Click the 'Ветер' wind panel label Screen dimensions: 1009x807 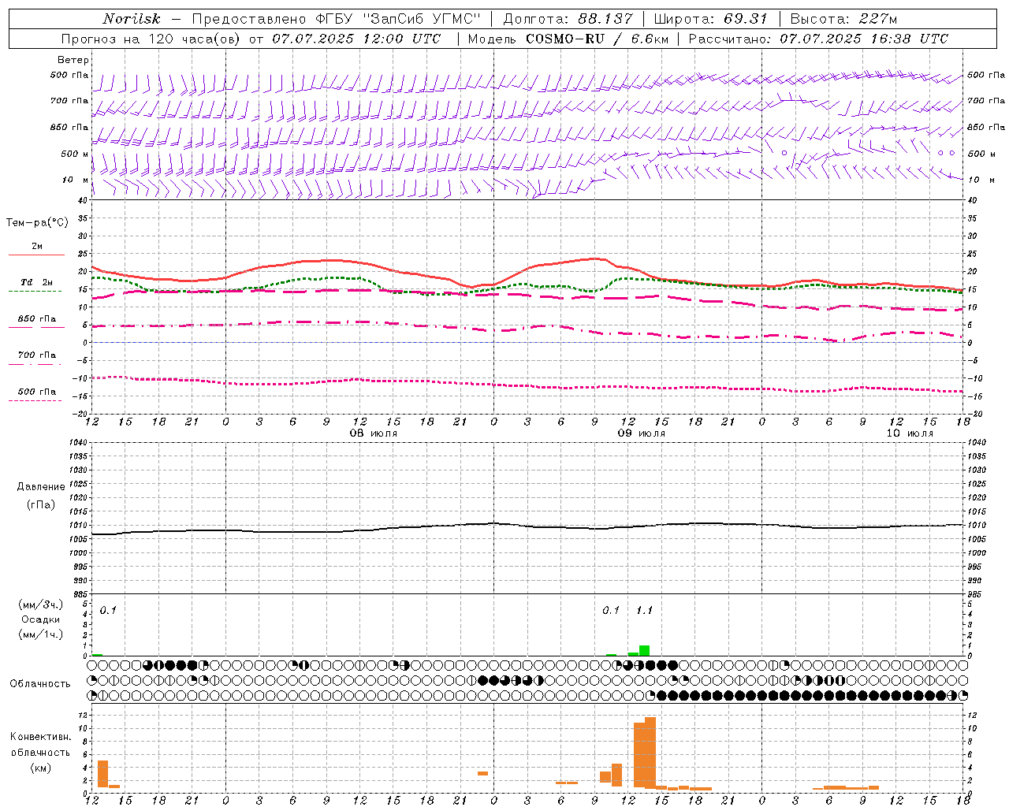73,60
